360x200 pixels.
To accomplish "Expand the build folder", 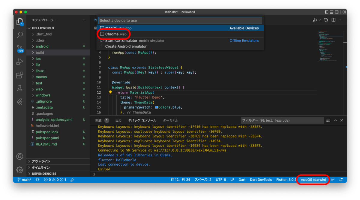I will click(40, 53).
